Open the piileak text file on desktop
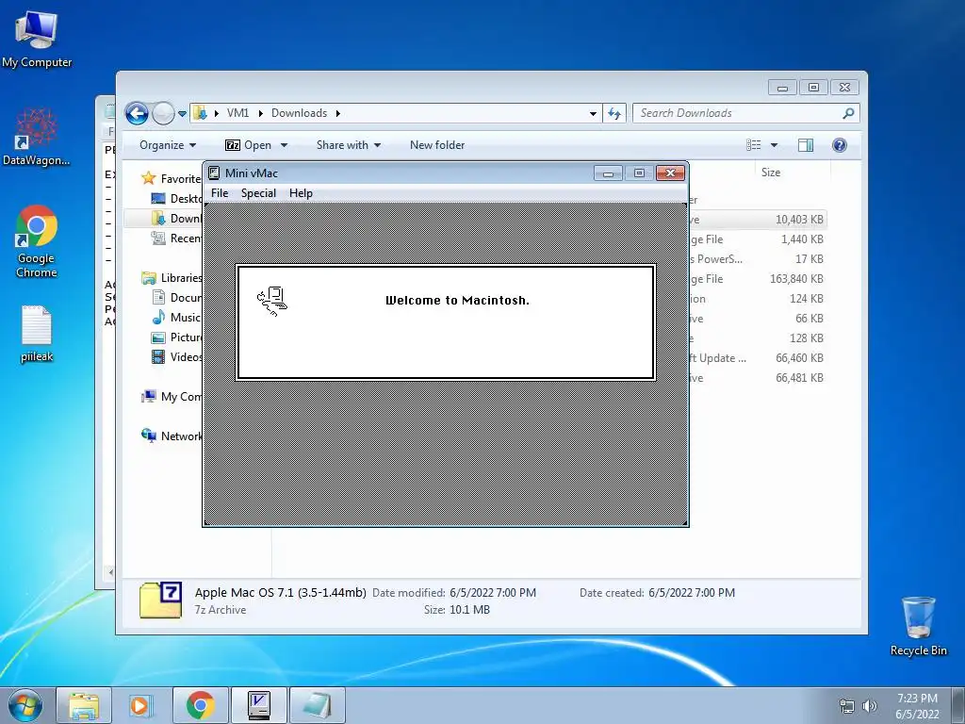 [x=37, y=333]
